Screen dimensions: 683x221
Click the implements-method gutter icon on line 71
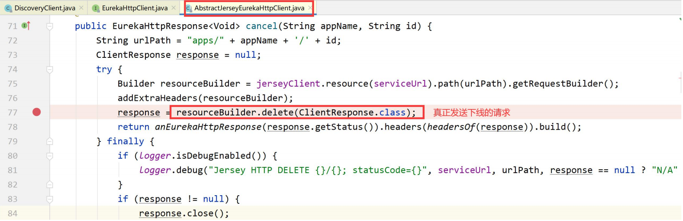pyautogui.click(x=26, y=26)
